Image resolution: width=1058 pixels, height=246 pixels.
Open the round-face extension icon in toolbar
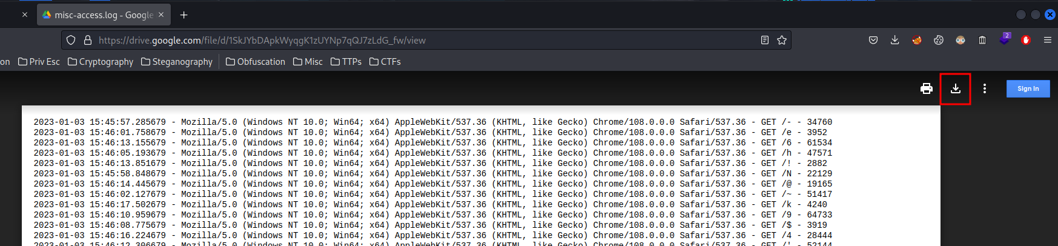tap(960, 40)
